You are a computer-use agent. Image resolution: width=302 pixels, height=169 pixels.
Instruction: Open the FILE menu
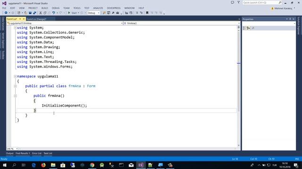tap(4, 8)
